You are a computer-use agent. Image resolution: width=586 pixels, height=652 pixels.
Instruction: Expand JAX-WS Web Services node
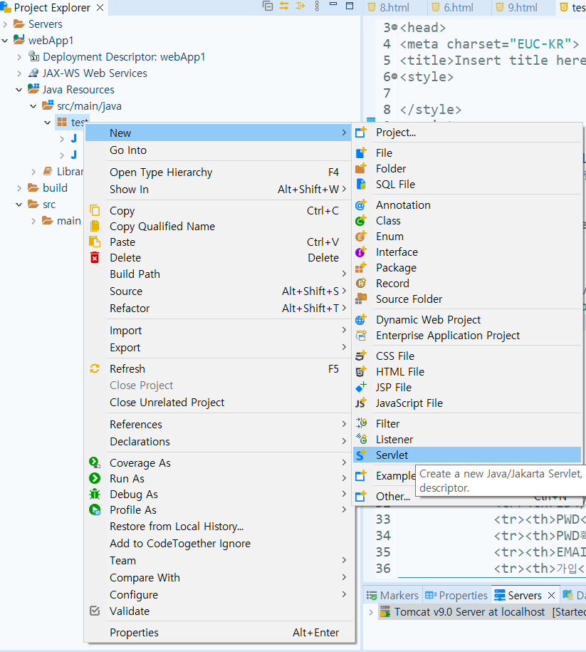[19, 73]
